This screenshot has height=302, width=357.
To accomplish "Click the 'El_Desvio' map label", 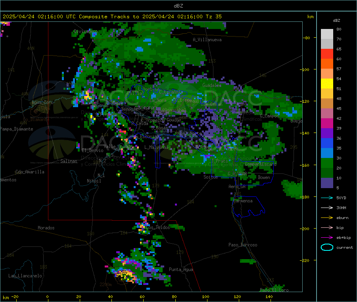I will [x=92, y=150].
